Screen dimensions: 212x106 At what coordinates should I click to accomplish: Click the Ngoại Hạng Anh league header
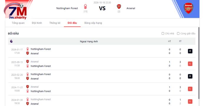(x=89, y=42)
